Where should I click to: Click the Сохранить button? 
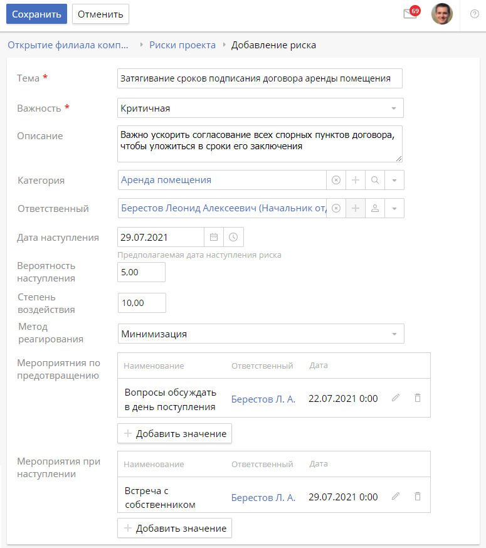click(36, 14)
